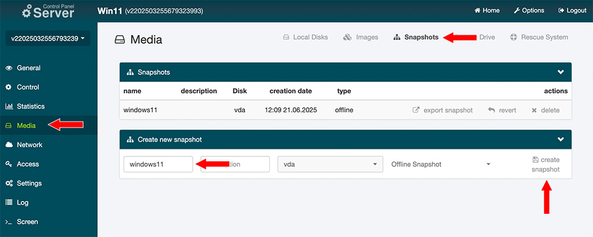Click the terminal prompt icon beside Screen
The height and width of the screenshot is (237, 593).
(x=9, y=222)
